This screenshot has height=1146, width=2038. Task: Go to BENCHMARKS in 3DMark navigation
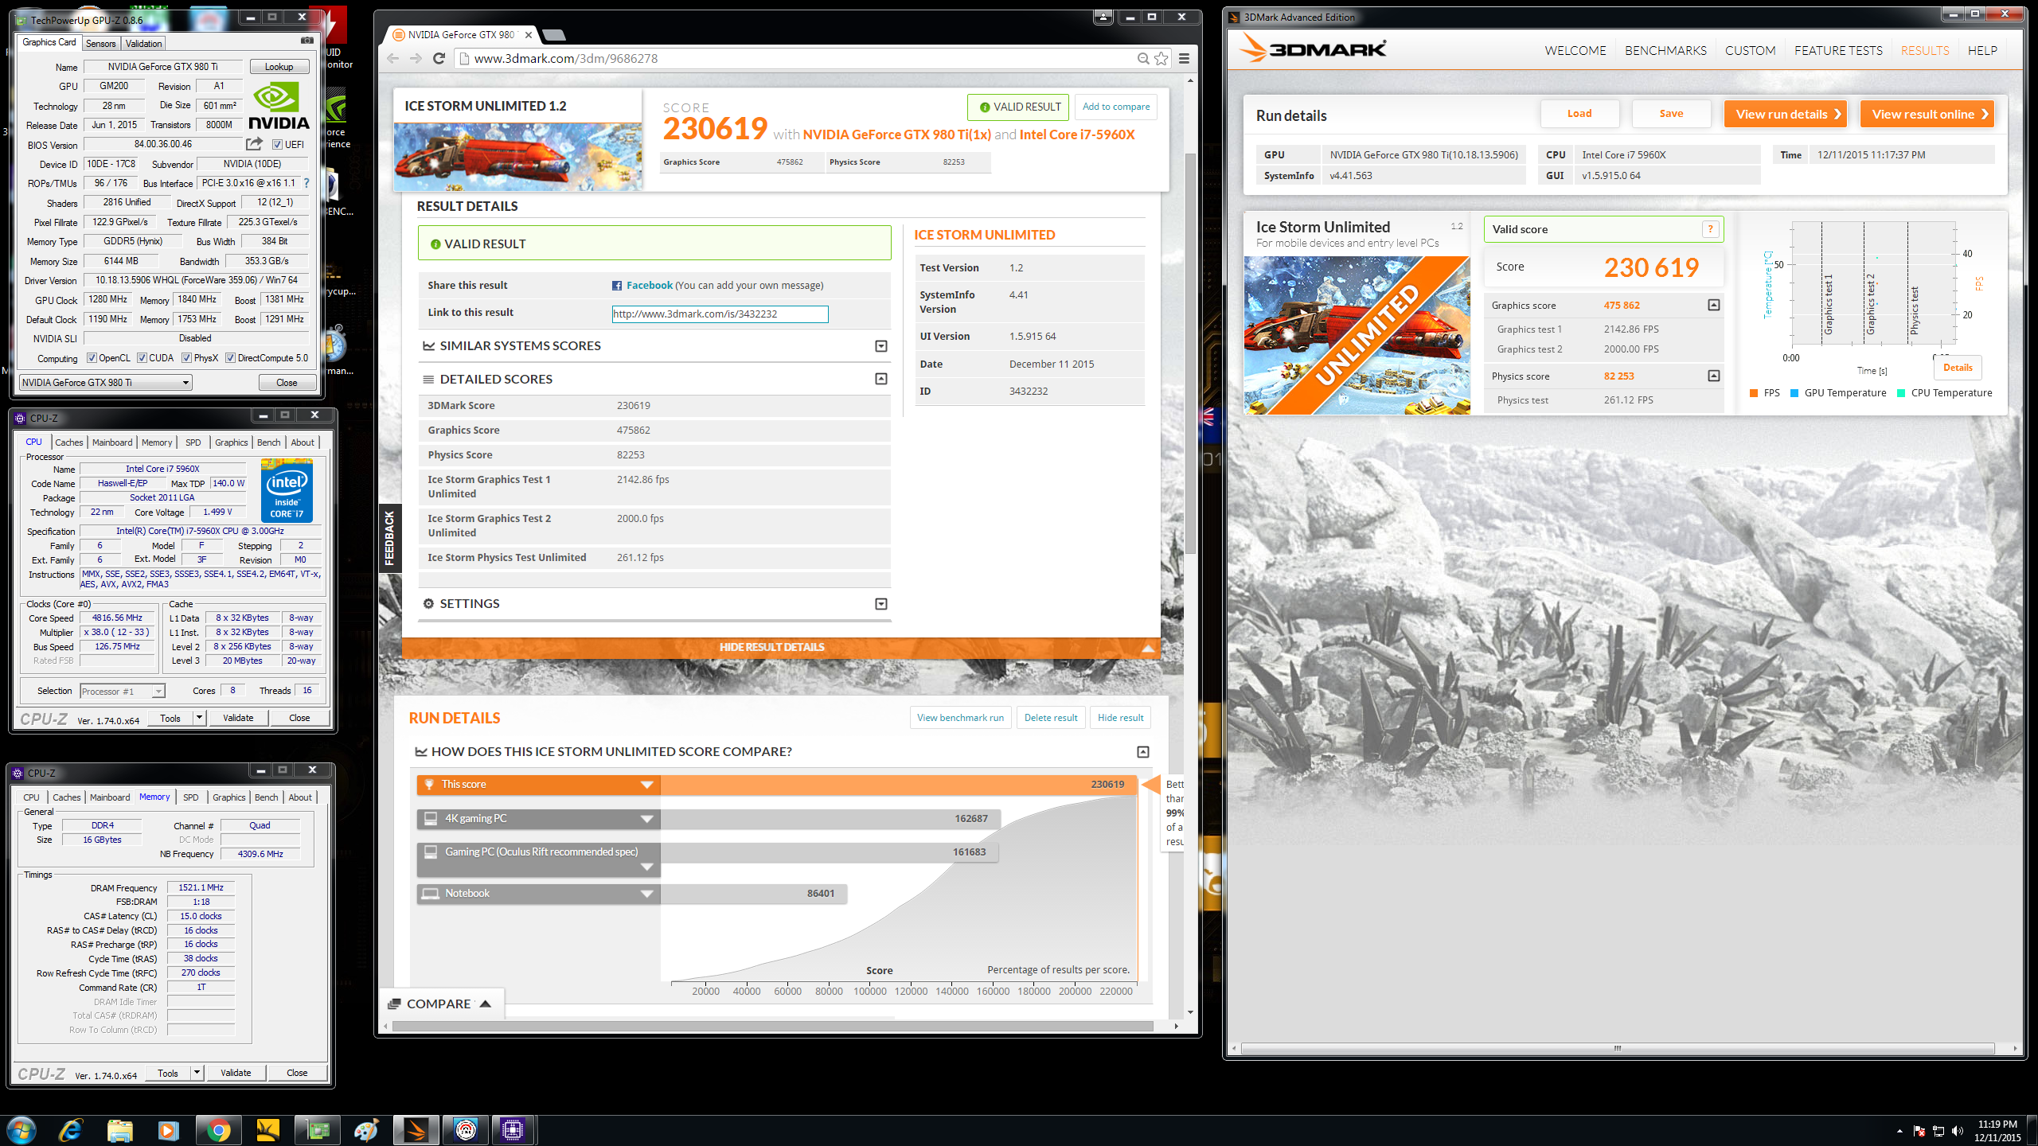tap(1665, 50)
